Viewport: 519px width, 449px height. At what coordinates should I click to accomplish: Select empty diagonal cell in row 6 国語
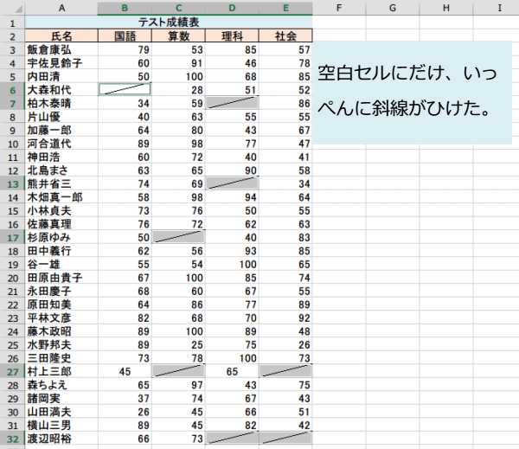[x=125, y=89]
